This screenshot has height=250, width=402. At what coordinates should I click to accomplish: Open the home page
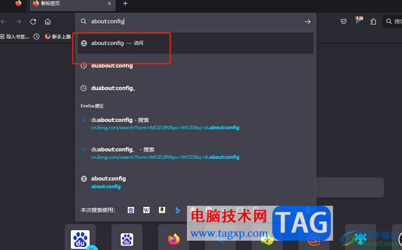tap(48, 22)
